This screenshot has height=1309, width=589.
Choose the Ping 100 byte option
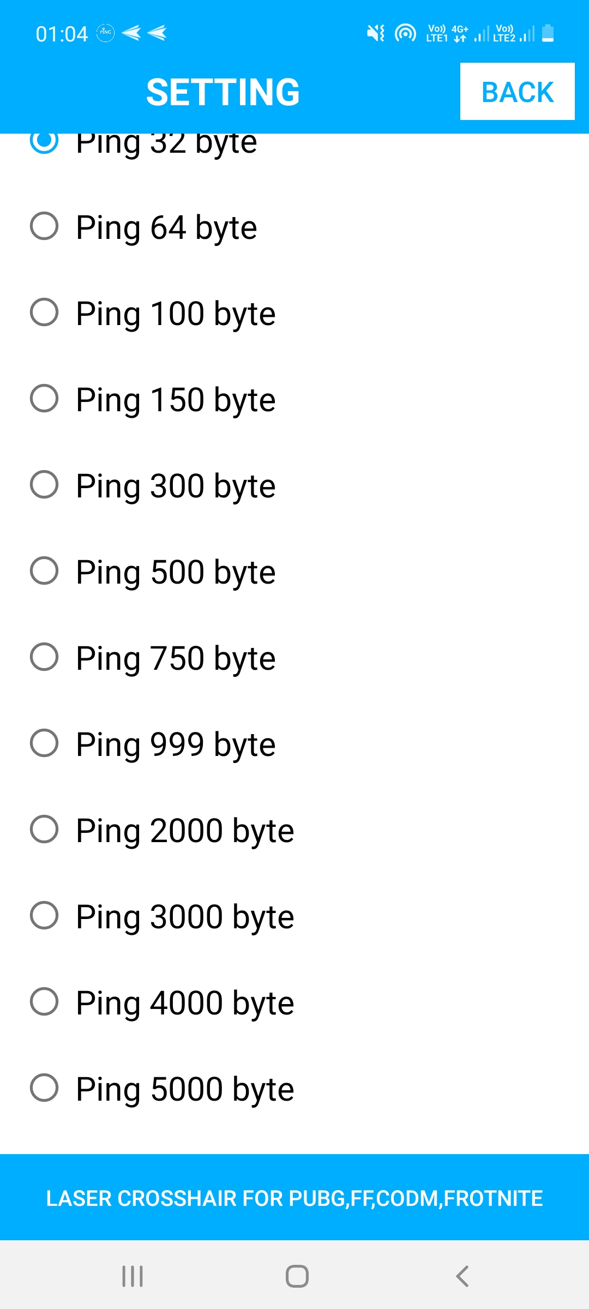[x=44, y=313]
